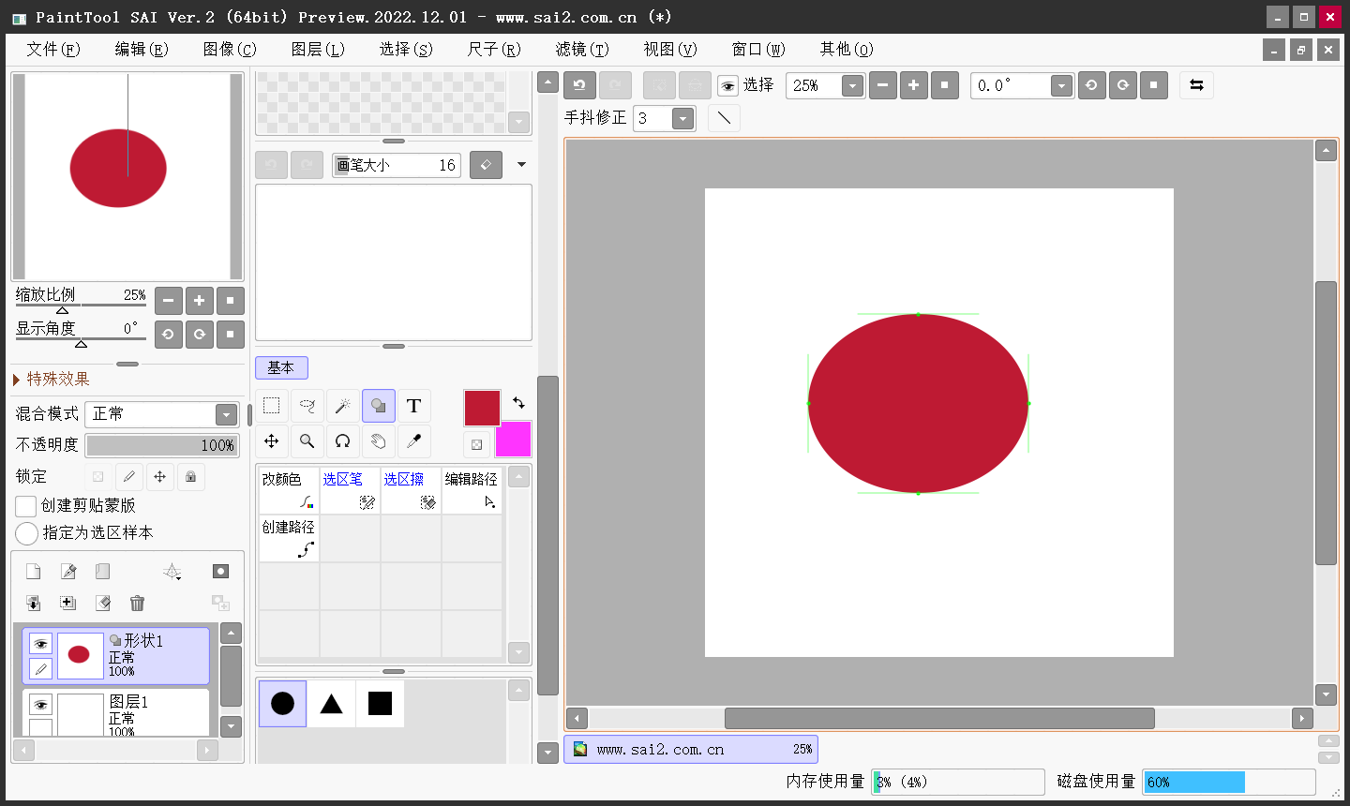Switch to the 基本 tab
Viewport: 1350px width, 806px height.
(x=281, y=367)
